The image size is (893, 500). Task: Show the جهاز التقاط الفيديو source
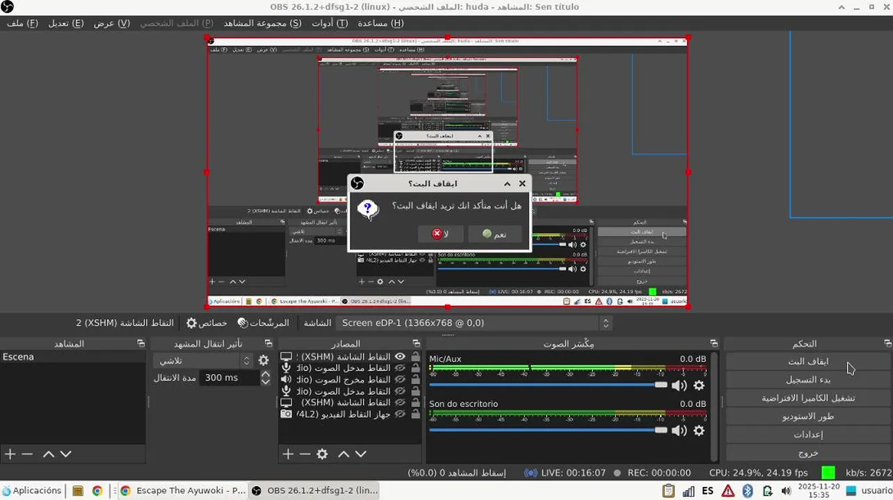(x=400, y=414)
